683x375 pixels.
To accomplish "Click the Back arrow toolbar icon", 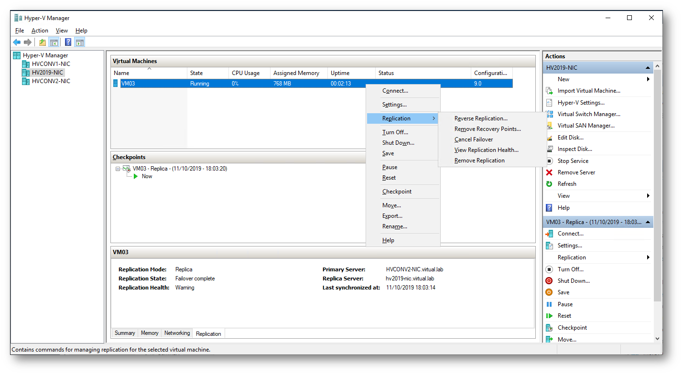I will click(17, 42).
